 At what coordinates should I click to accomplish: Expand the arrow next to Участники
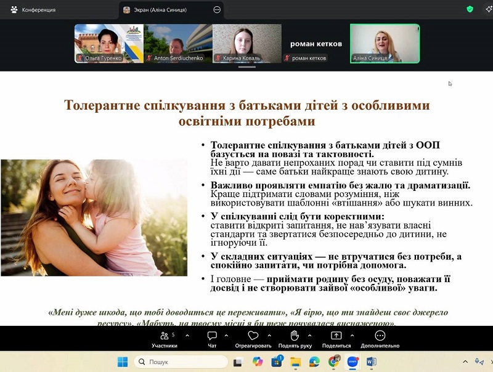[187, 336]
